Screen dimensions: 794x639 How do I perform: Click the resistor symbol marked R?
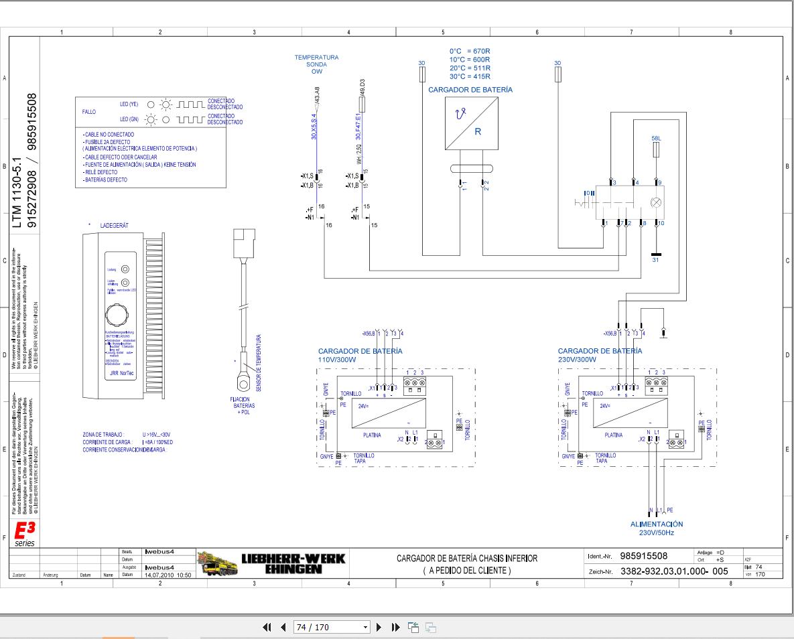point(472,123)
